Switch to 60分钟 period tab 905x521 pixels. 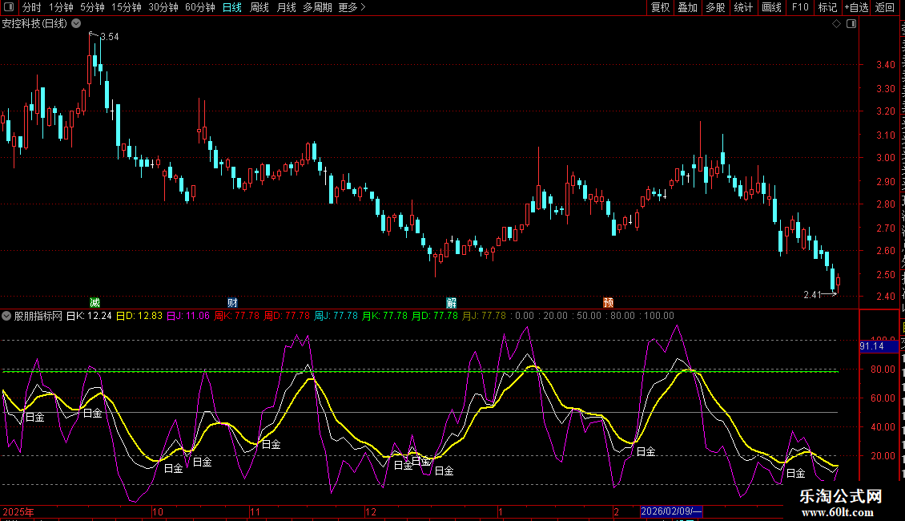[199, 7]
